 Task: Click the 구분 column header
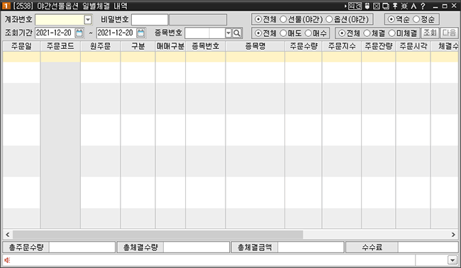coord(138,46)
